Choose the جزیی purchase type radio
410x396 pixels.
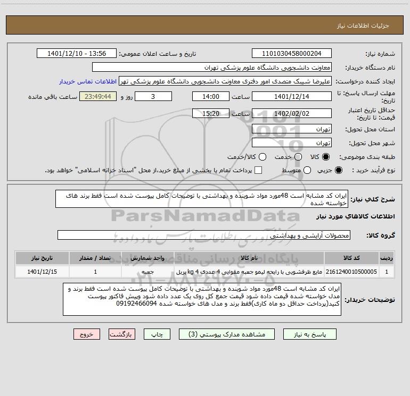338,170
